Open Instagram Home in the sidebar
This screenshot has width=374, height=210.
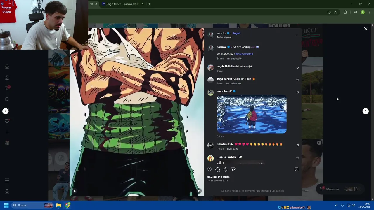tap(7, 67)
